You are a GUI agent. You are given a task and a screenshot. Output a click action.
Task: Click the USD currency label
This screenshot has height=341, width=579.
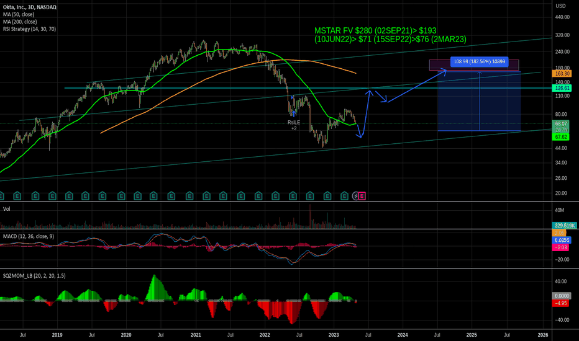[560, 6]
